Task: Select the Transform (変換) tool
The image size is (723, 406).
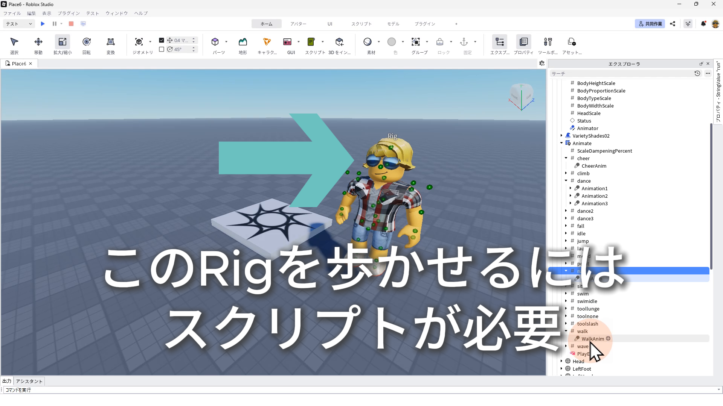Action: [111, 42]
